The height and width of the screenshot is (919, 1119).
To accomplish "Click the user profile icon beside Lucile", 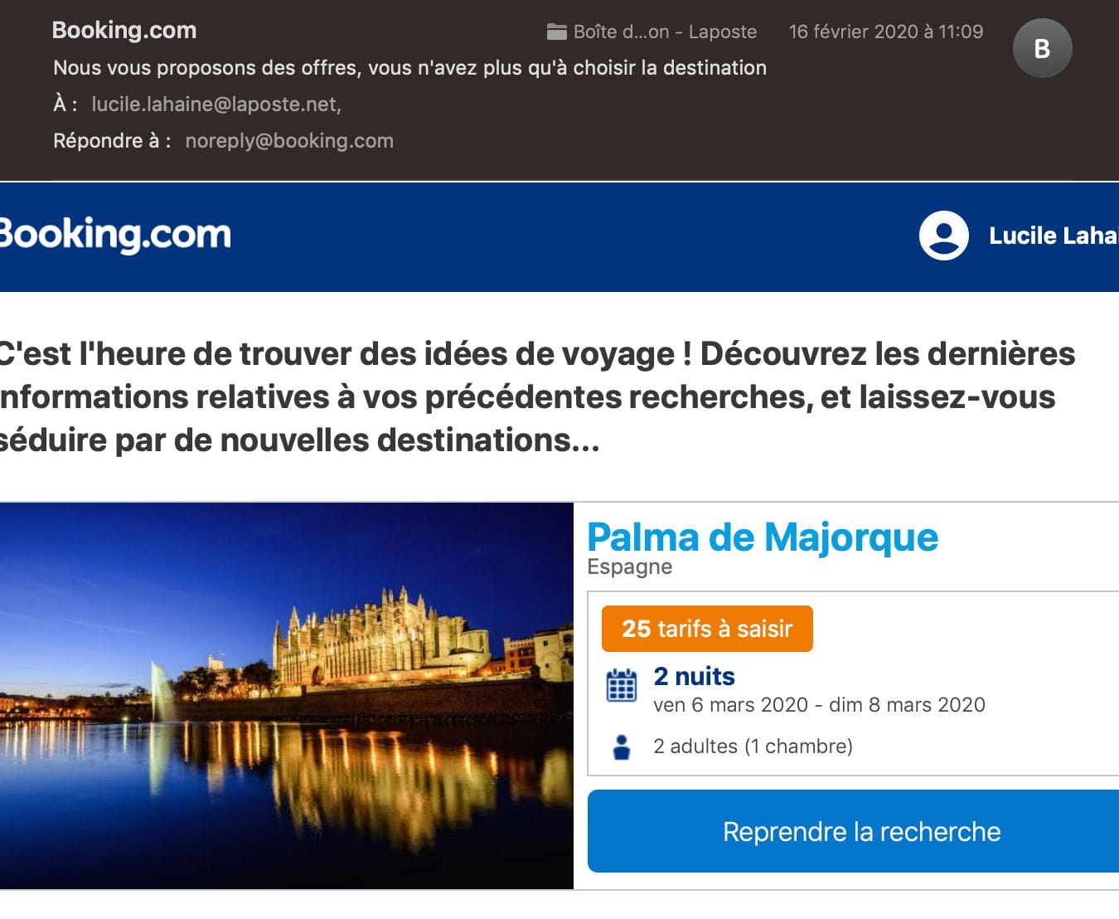I will point(944,236).
